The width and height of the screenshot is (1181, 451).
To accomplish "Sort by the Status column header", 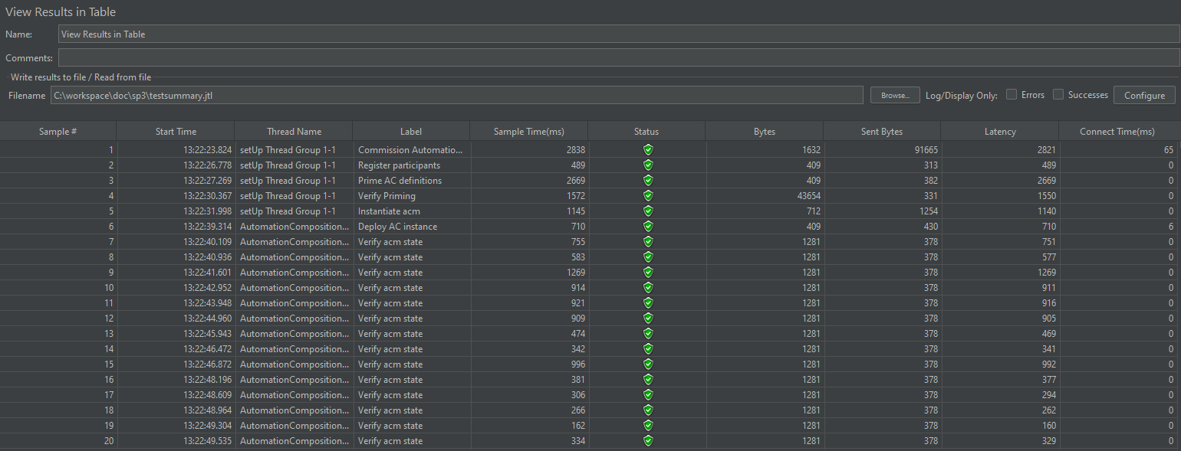I will (x=646, y=132).
